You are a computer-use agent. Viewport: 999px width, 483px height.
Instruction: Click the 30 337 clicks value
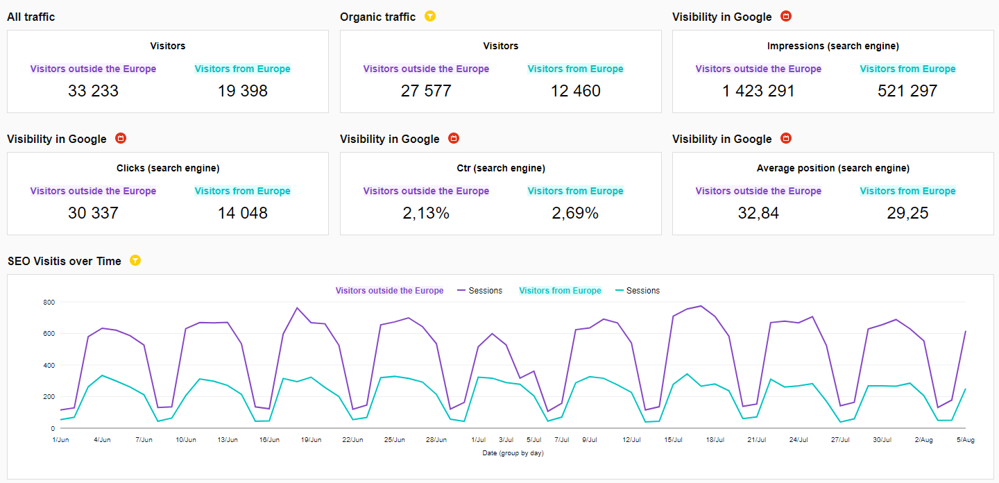point(93,213)
